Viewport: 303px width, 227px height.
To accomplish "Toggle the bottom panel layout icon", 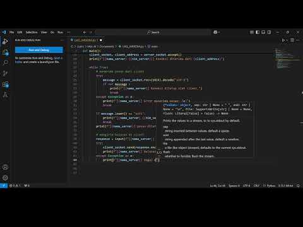I will [263, 32].
